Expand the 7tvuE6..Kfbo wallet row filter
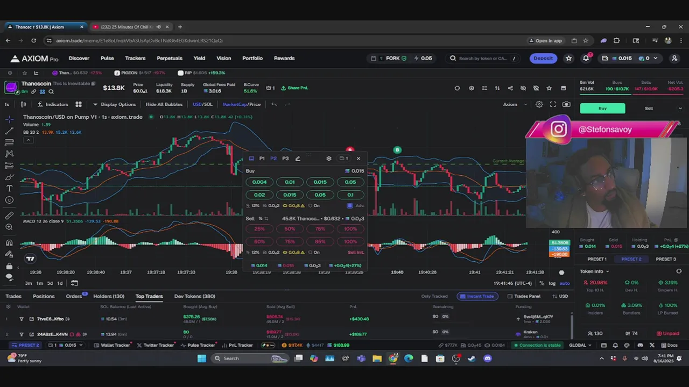Image resolution: width=689 pixels, height=387 pixels. pyautogui.click(x=22, y=319)
